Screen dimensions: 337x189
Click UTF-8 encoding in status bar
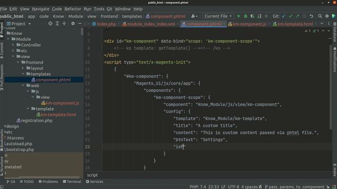tap(233, 187)
